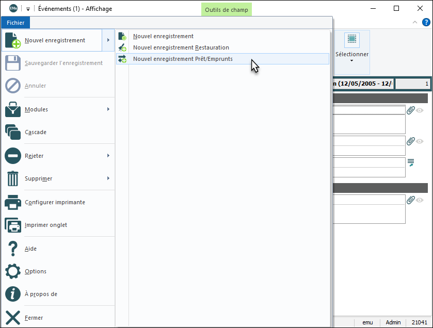433x328 pixels.
Task: Toggle the bottom eye visibility icon
Action: coord(420,200)
